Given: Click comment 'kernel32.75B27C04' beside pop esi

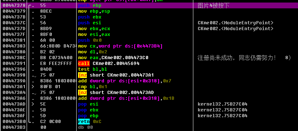Looking at the screenshot, I should (x=222, y=104).
